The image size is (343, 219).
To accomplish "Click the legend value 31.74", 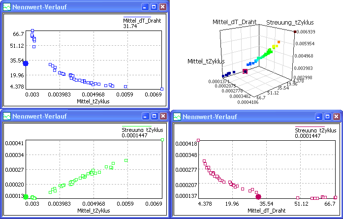I will pyautogui.click(x=130, y=26).
